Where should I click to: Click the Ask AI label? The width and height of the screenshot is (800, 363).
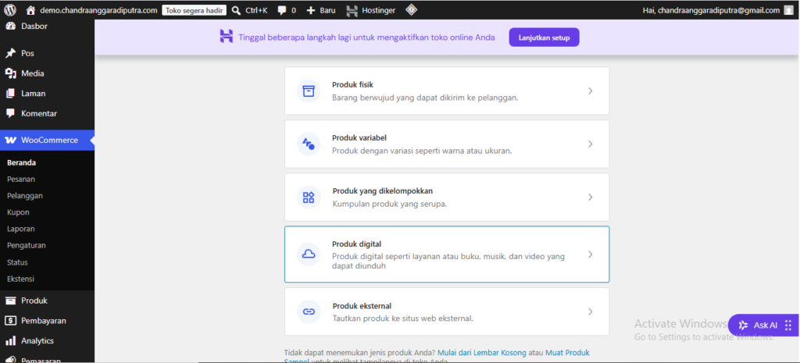[766, 326]
